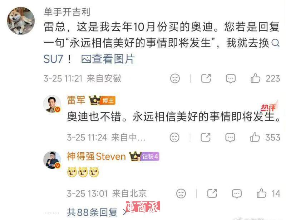Screen dimensions: 286x220
Task: Tap the sad face icon on Steven's reply
Action: [x=181, y=193]
